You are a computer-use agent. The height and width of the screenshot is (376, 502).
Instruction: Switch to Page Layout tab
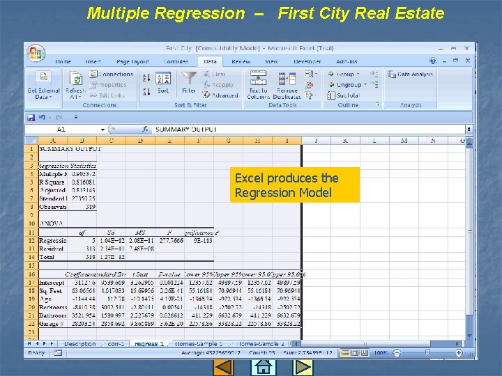coord(132,61)
